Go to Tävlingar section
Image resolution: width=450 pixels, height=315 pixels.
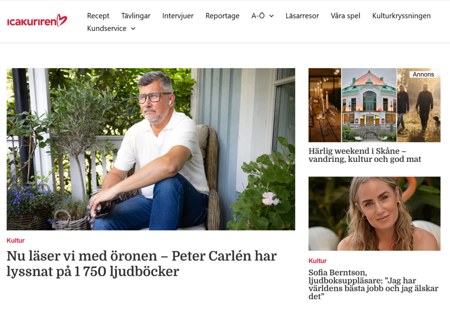136,16
